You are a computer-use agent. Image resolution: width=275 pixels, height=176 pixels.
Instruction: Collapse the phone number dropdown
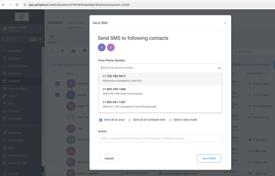coord(219,68)
